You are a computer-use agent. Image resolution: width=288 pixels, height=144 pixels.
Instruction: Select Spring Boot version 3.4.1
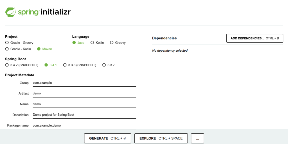[x=51, y=65]
